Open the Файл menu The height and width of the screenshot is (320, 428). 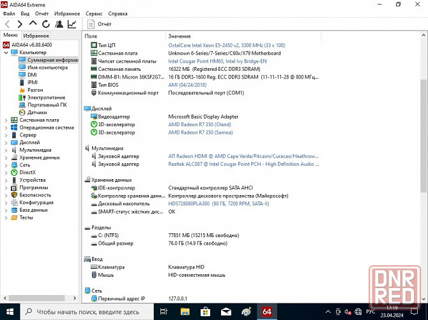click(9, 13)
